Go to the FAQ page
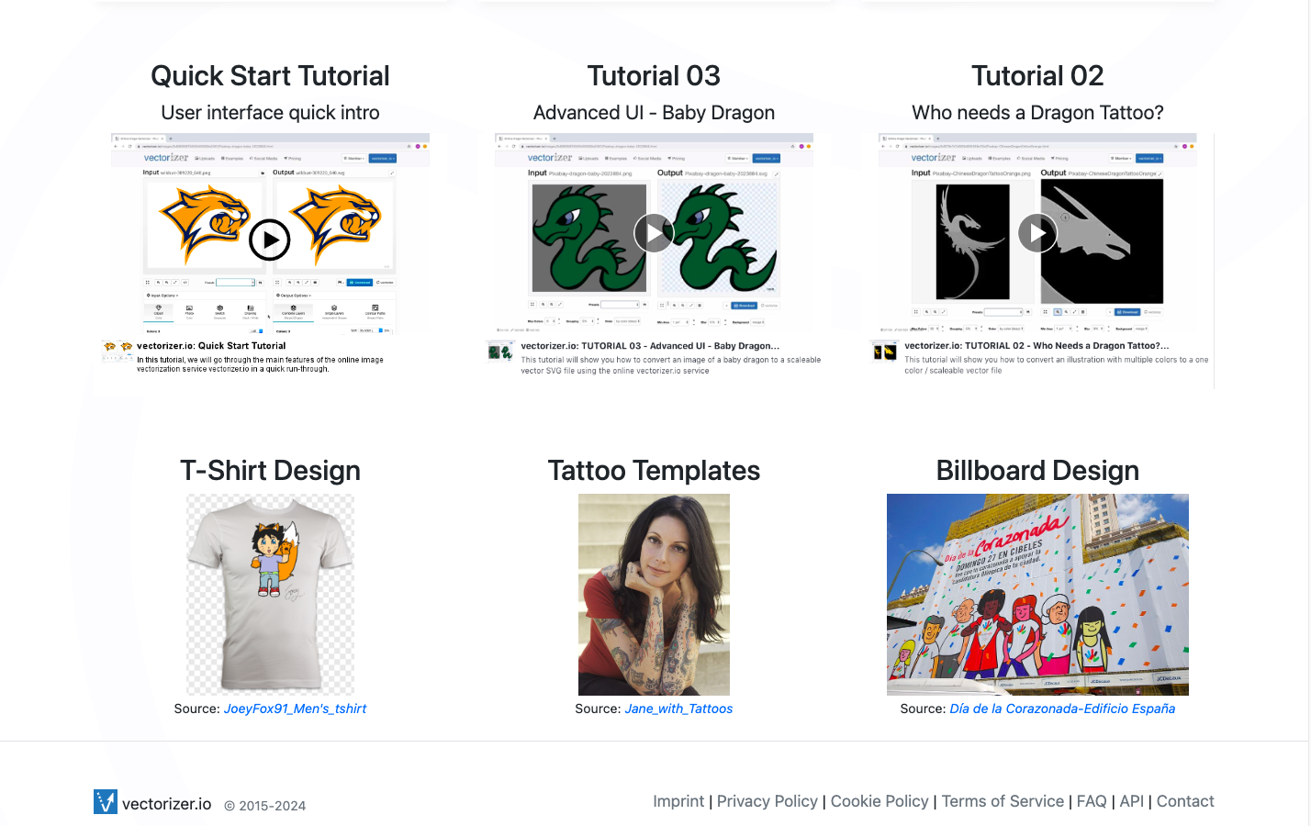This screenshot has height=826, width=1311. 1092,801
